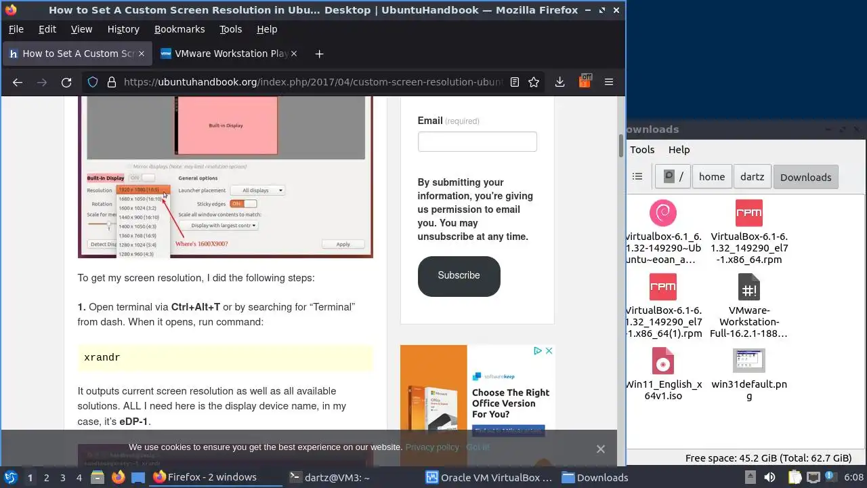Viewport: 867px width, 488px height.
Task: Select VMware-Workstation-Full-16.2.1 file
Action: coord(749,306)
